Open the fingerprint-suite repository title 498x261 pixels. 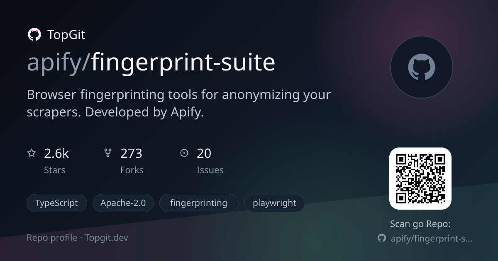[183, 63]
